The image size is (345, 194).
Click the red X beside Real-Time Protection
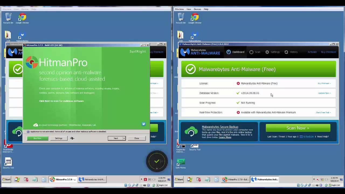tap(238, 112)
